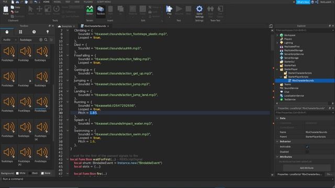Click the Workspace globe icon in Explorer

click(x=282, y=35)
